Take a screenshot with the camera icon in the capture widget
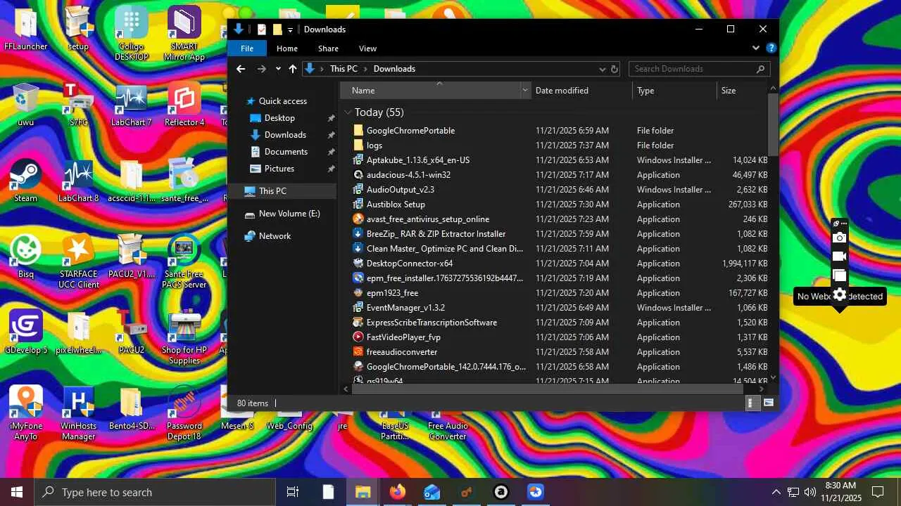The width and height of the screenshot is (901, 506). pyautogui.click(x=839, y=238)
